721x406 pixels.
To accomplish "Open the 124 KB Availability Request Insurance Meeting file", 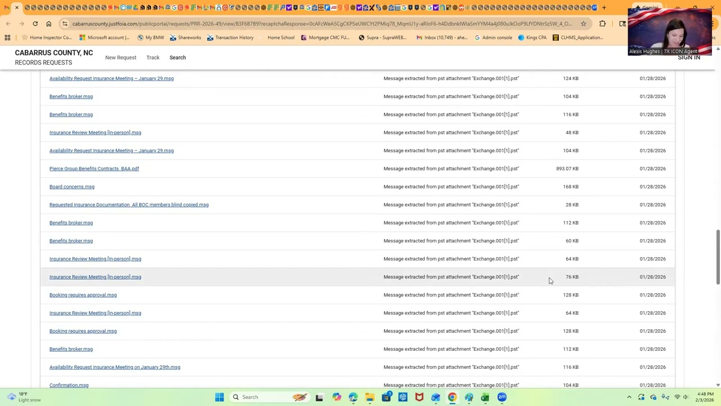I will pyautogui.click(x=112, y=78).
